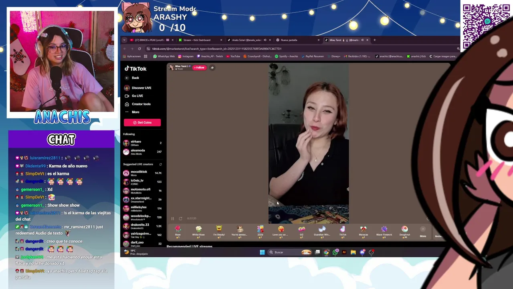Screen dimensions: 513x289
Task: Open xx.starrnight's suggested live
Action: point(143,199)
